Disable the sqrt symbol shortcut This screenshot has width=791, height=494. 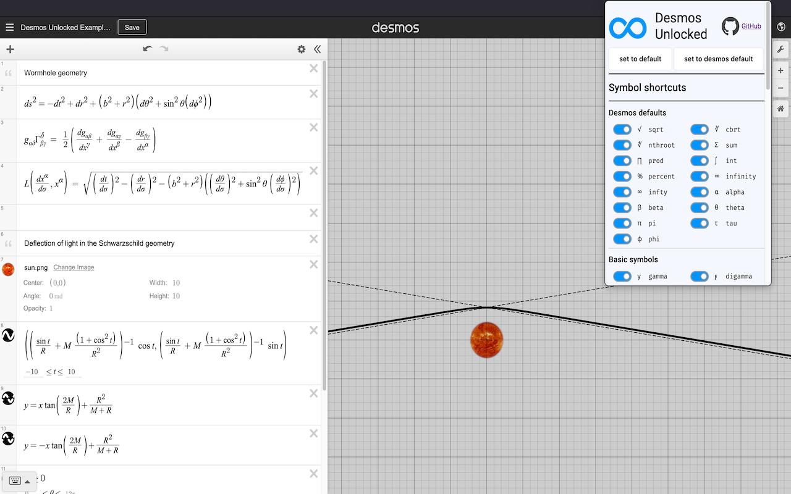pos(622,129)
